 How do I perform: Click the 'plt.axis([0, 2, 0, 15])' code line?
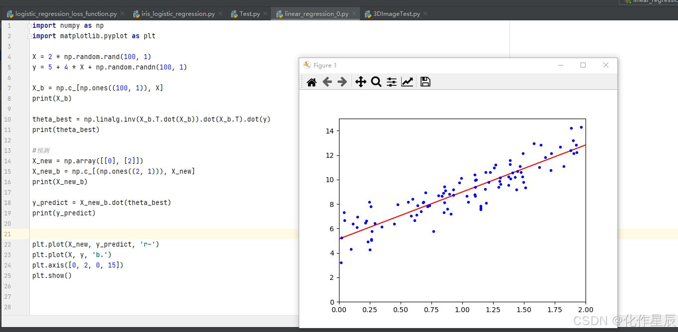click(x=78, y=265)
